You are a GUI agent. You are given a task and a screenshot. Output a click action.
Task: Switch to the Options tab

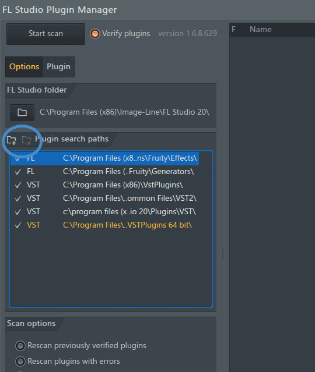click(24, 67)
